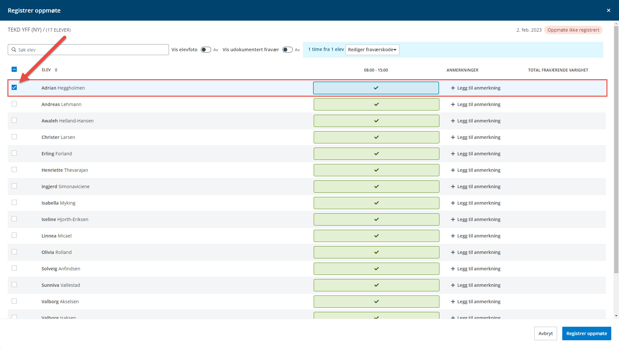
Task: Click attendance checkmark for Andreas Lehmann
Action: tap(376, 104)
